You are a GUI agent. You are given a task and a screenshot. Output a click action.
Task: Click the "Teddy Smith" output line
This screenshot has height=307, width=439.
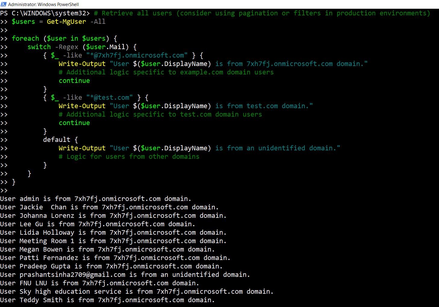[107, 300]
